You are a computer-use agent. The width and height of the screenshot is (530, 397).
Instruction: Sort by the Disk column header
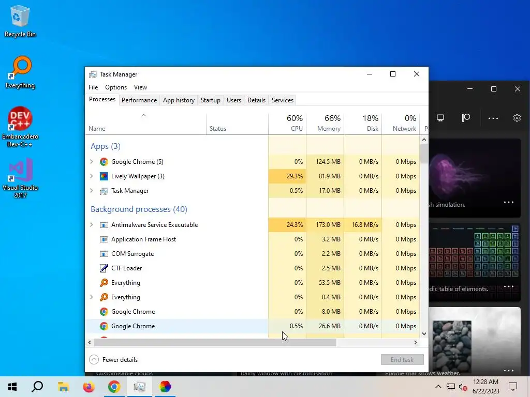[x=363, y=123]
